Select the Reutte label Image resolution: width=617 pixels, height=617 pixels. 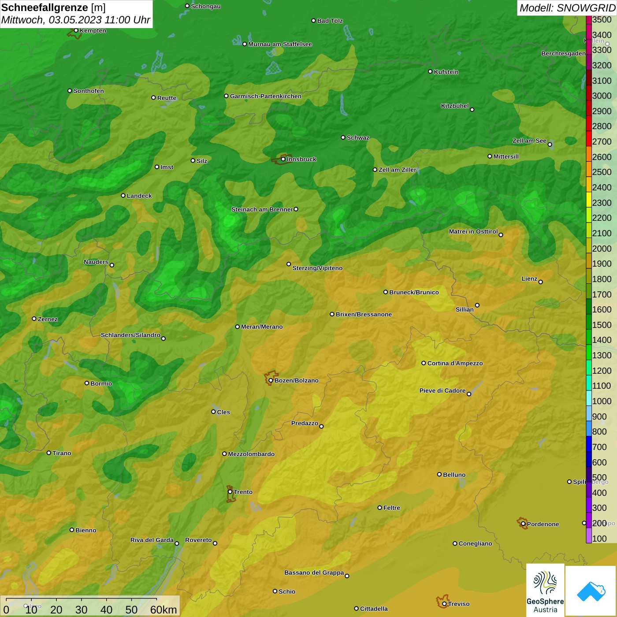167,98
